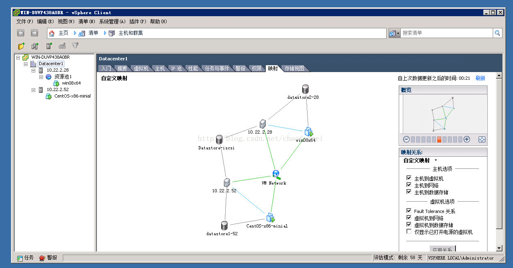Open the search type dropdown
The height and width of the screenshot is (268, 513).
394,33
